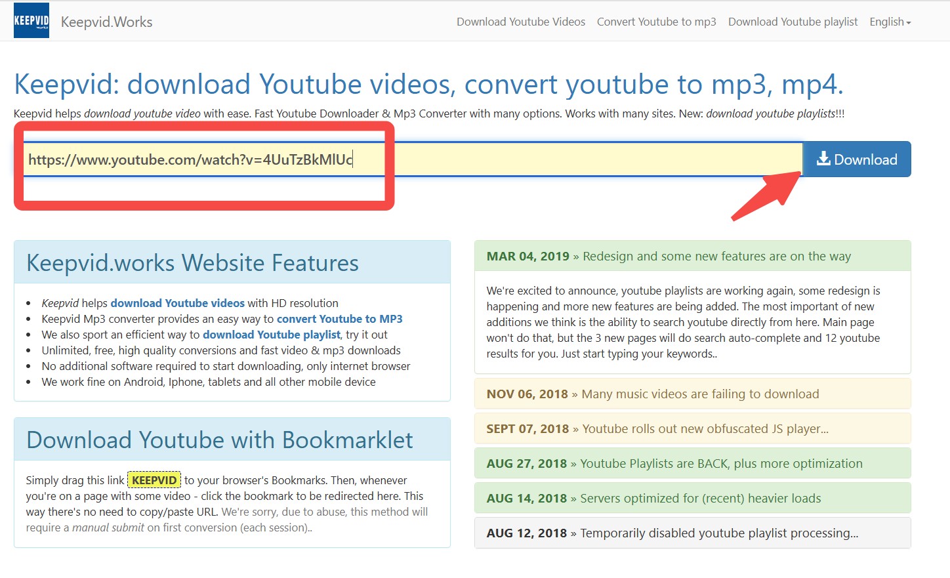The height and width of the screenshot is (578, 950).
Task: Click the yellow KEEPVID bookmarklet link
Action: (154, 480)
